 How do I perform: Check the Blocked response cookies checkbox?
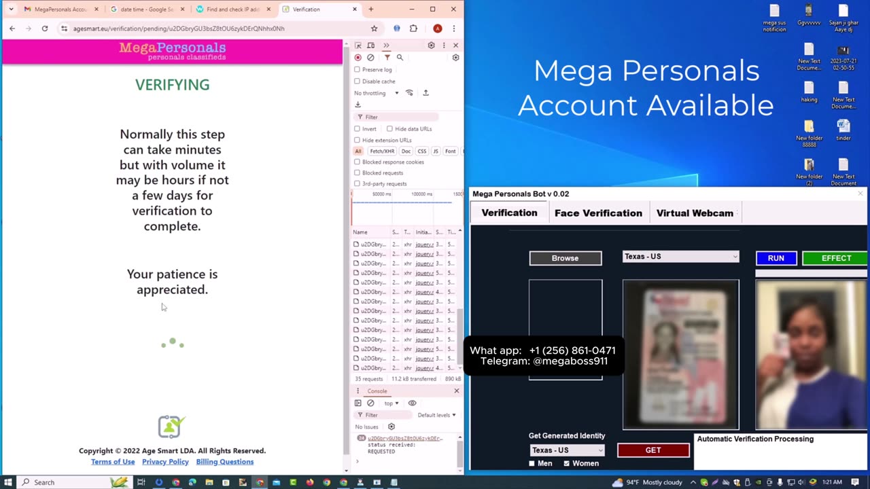tap(358, 162)
